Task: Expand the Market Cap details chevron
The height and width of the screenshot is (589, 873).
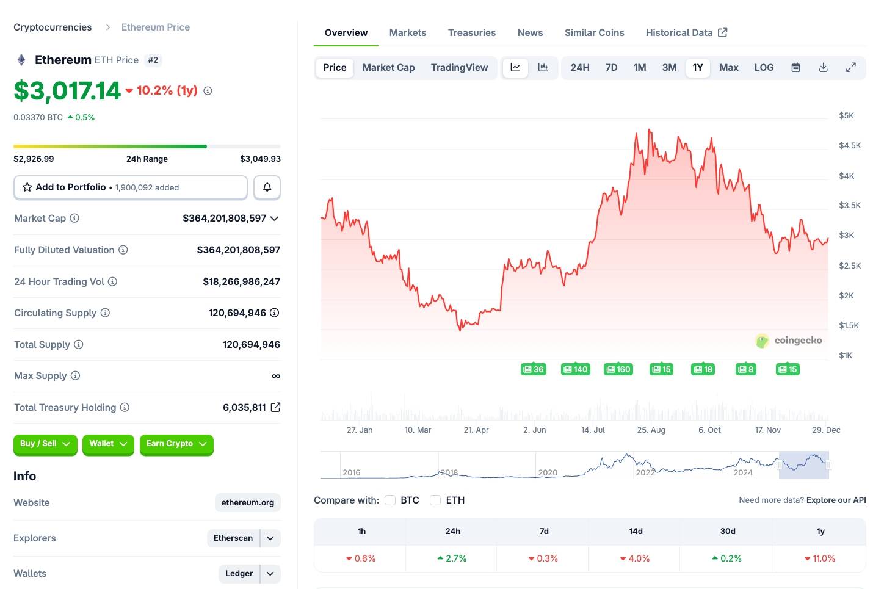Action: click(275, 219)
